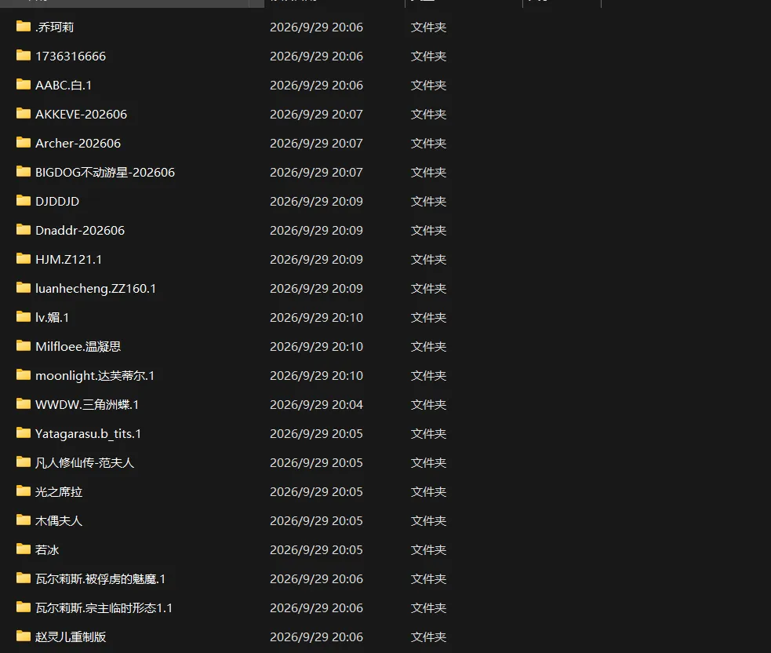Select the luanhecheng.ZZ160.1 folder icon

tap(23, 287)
